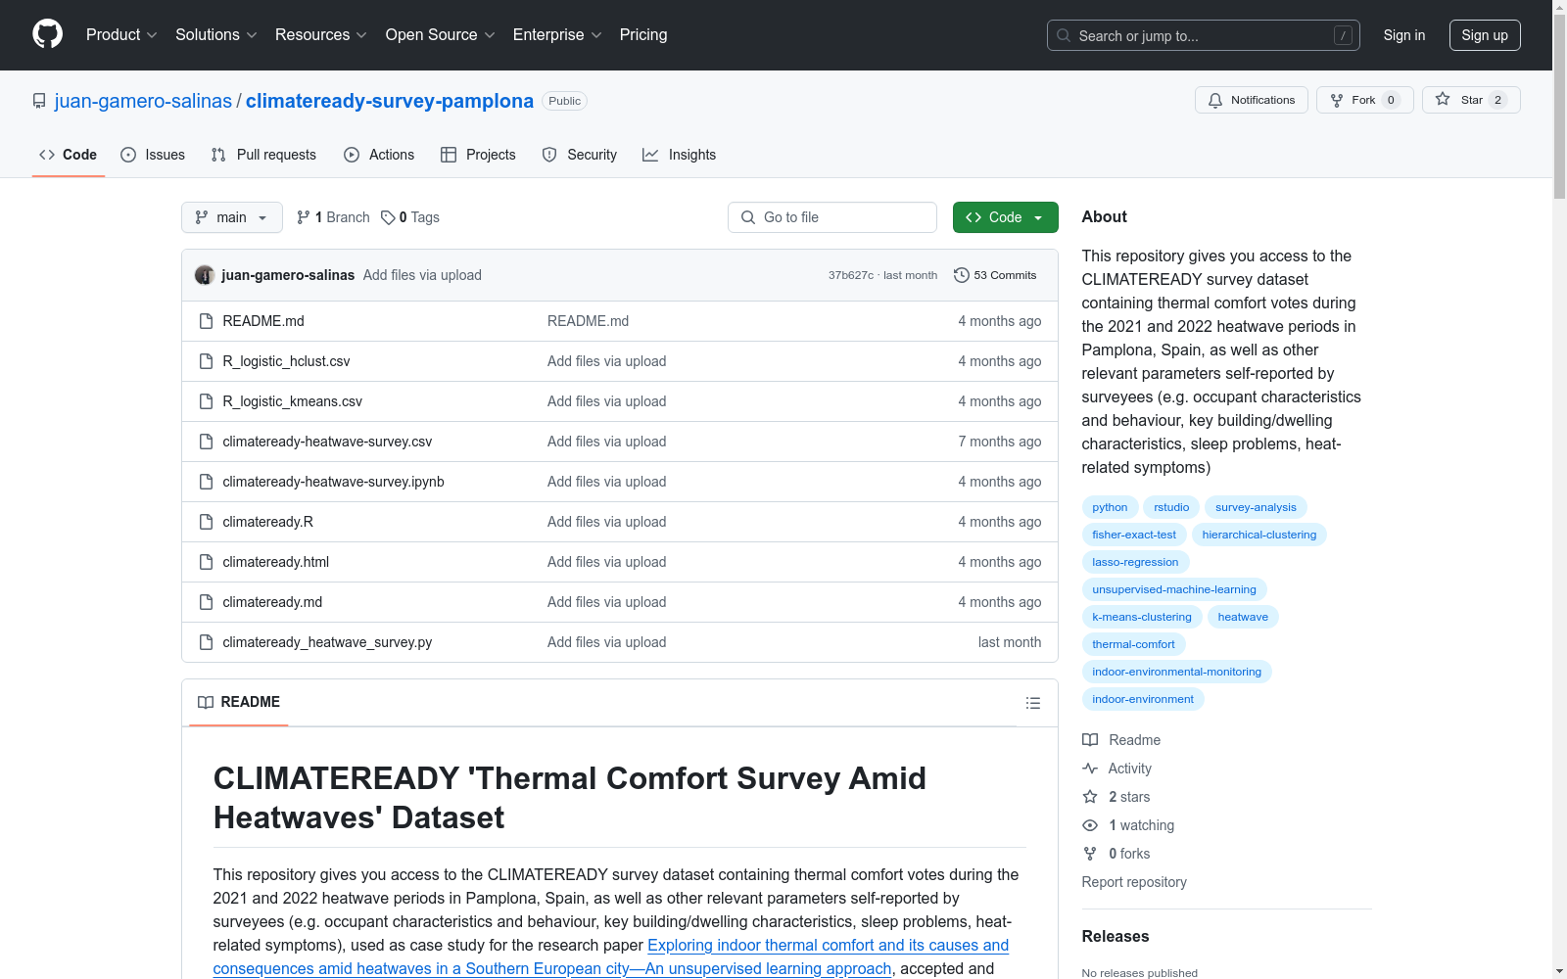Click the Notifications bell button
This screenshot has width=1567, height=979.
(x=1251, y=100)
